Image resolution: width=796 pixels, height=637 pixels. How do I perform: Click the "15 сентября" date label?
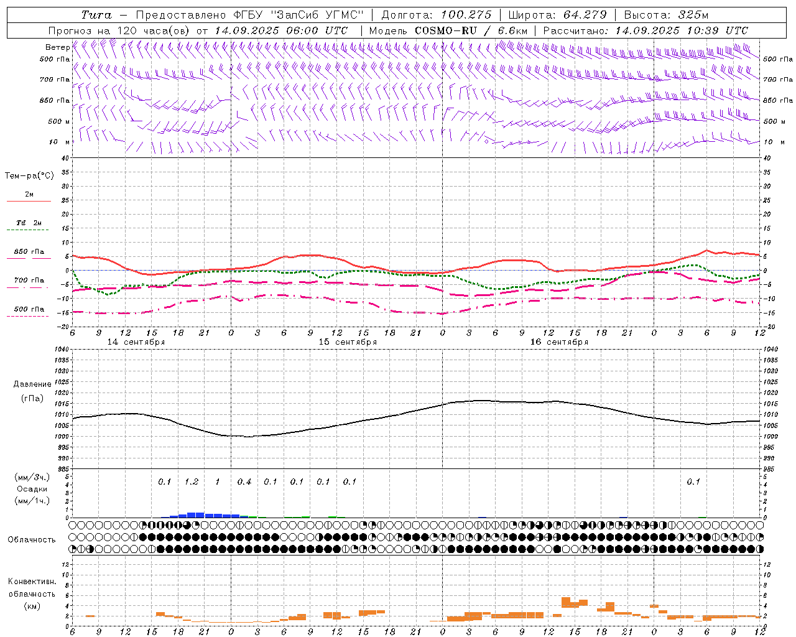(348, 342)
